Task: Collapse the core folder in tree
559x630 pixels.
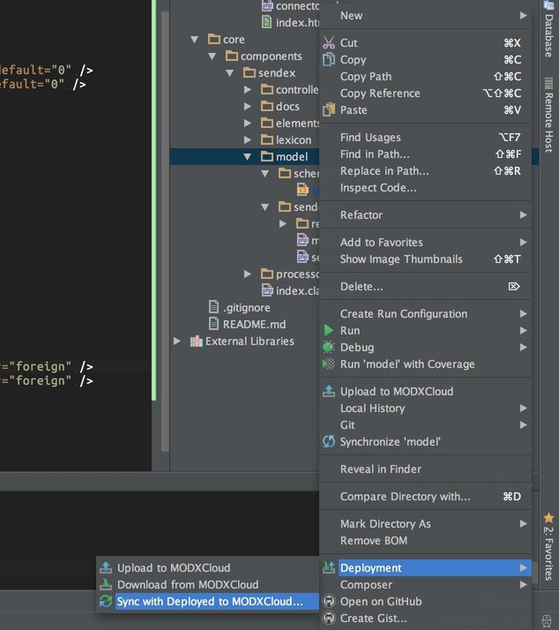Action: 195,40
